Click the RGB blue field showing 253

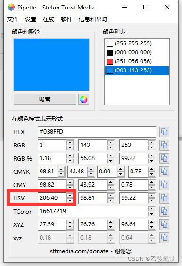tap(133, 145)
